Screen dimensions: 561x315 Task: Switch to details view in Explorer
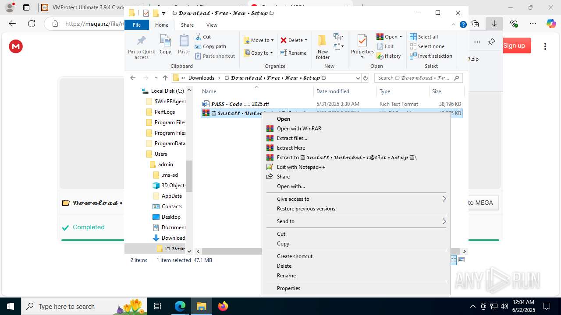point(454,260)
